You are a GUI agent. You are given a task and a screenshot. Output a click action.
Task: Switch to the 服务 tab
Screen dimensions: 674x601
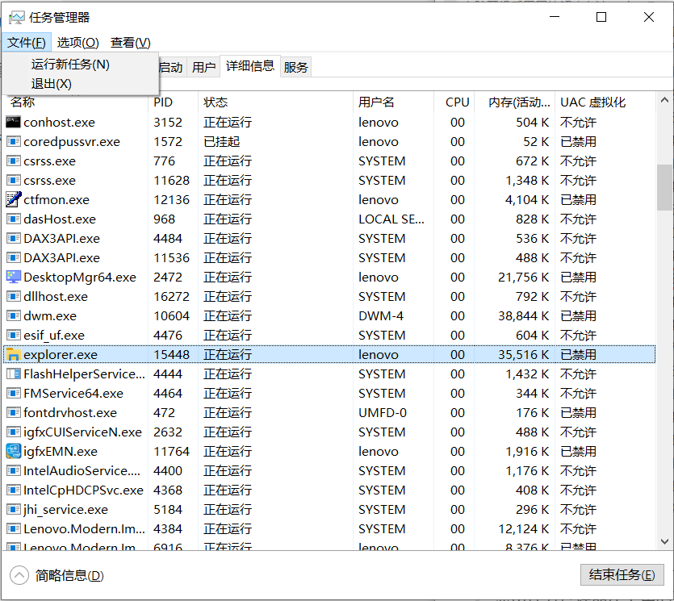295,67
